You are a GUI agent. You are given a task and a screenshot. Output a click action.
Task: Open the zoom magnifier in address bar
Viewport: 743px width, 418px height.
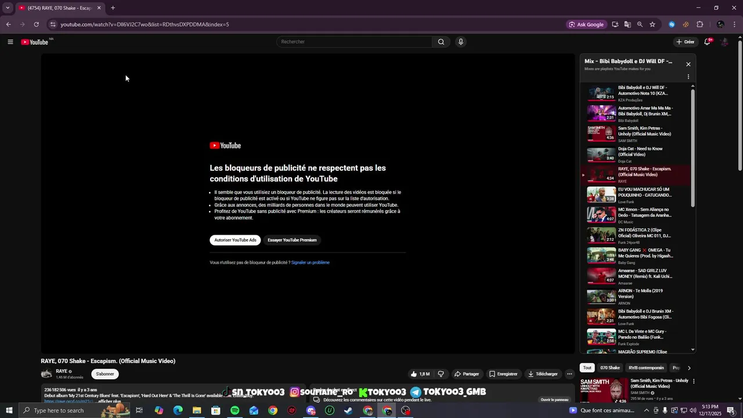coord(640,24)
